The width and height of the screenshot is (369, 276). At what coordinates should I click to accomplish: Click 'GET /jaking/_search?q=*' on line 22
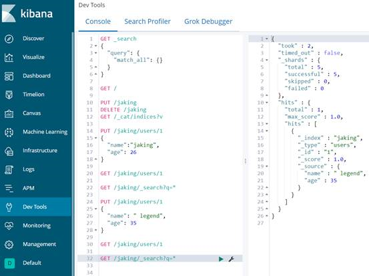pos(138,187)
